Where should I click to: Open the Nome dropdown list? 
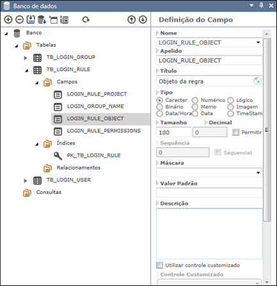tap(258, 42)
